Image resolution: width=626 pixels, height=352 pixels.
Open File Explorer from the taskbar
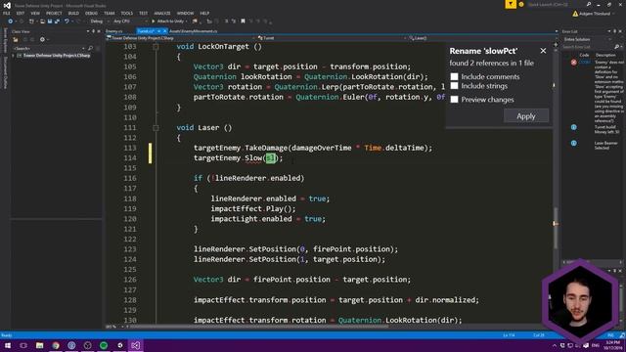[39, 345]
